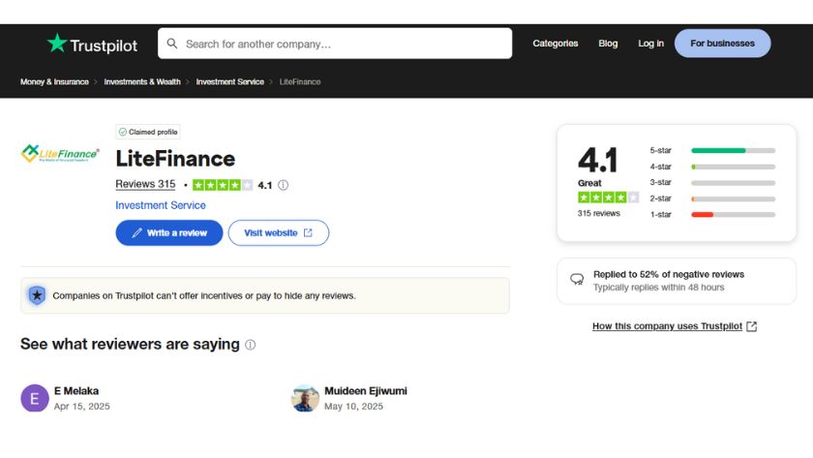This screenshot has height=458, width=813.
Task: Click the star rating in the summary card
Action: pyautogui.click(x=608, y=198)
